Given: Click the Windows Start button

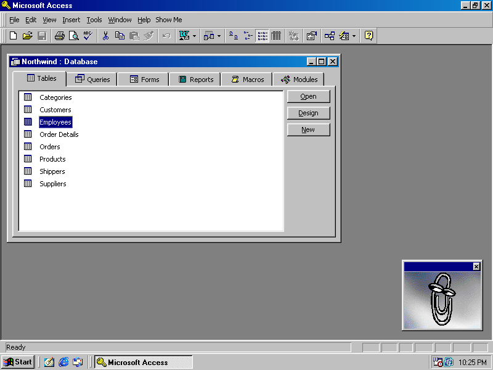Looking at the screenshot, I should (18, 362).
